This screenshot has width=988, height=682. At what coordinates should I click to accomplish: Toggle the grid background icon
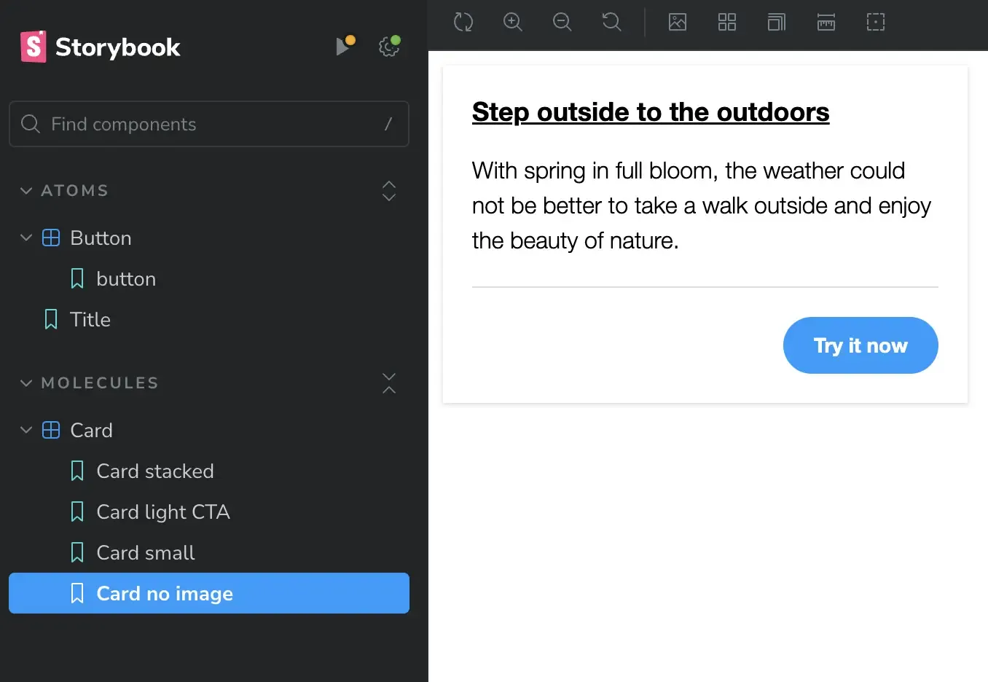pyautogui.click(x=727, y=22)
